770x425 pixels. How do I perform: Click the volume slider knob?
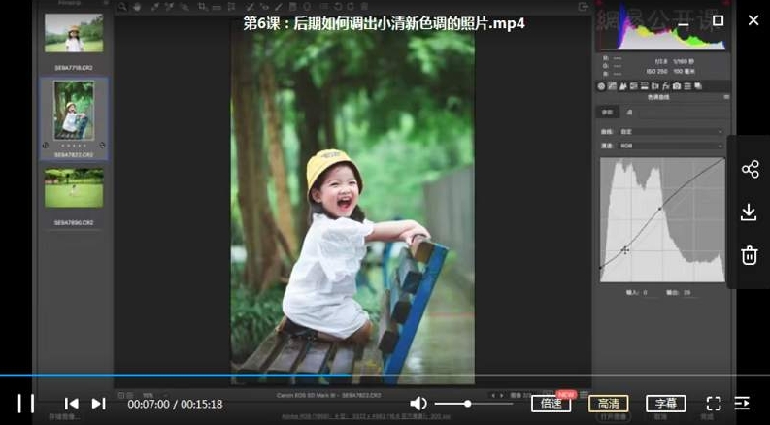click(x=467, y=404)
